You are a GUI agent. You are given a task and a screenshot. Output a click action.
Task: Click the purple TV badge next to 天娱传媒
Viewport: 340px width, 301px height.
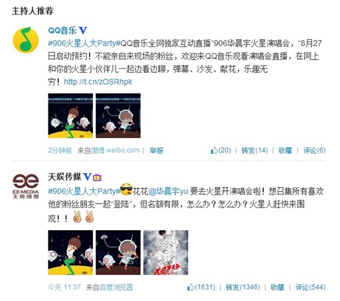click(x=97, y=177)
